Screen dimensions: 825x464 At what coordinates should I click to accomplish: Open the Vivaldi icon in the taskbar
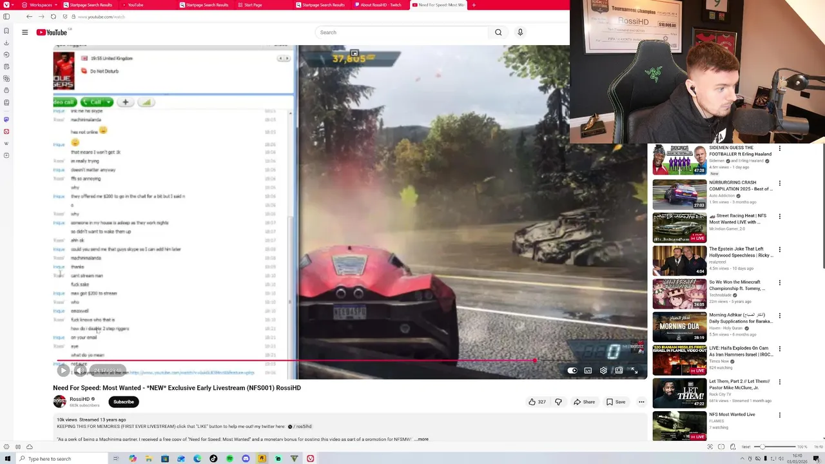pos(310,459)
